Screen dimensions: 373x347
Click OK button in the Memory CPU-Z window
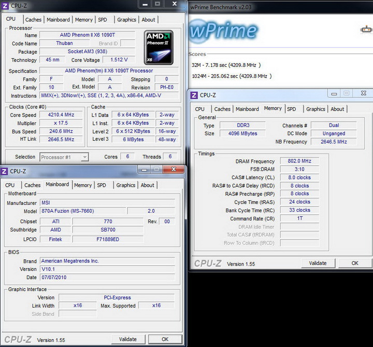tap(355, 263)
